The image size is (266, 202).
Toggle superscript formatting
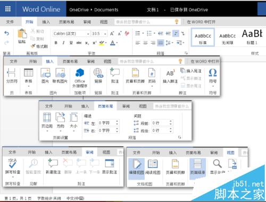(95, 43)
